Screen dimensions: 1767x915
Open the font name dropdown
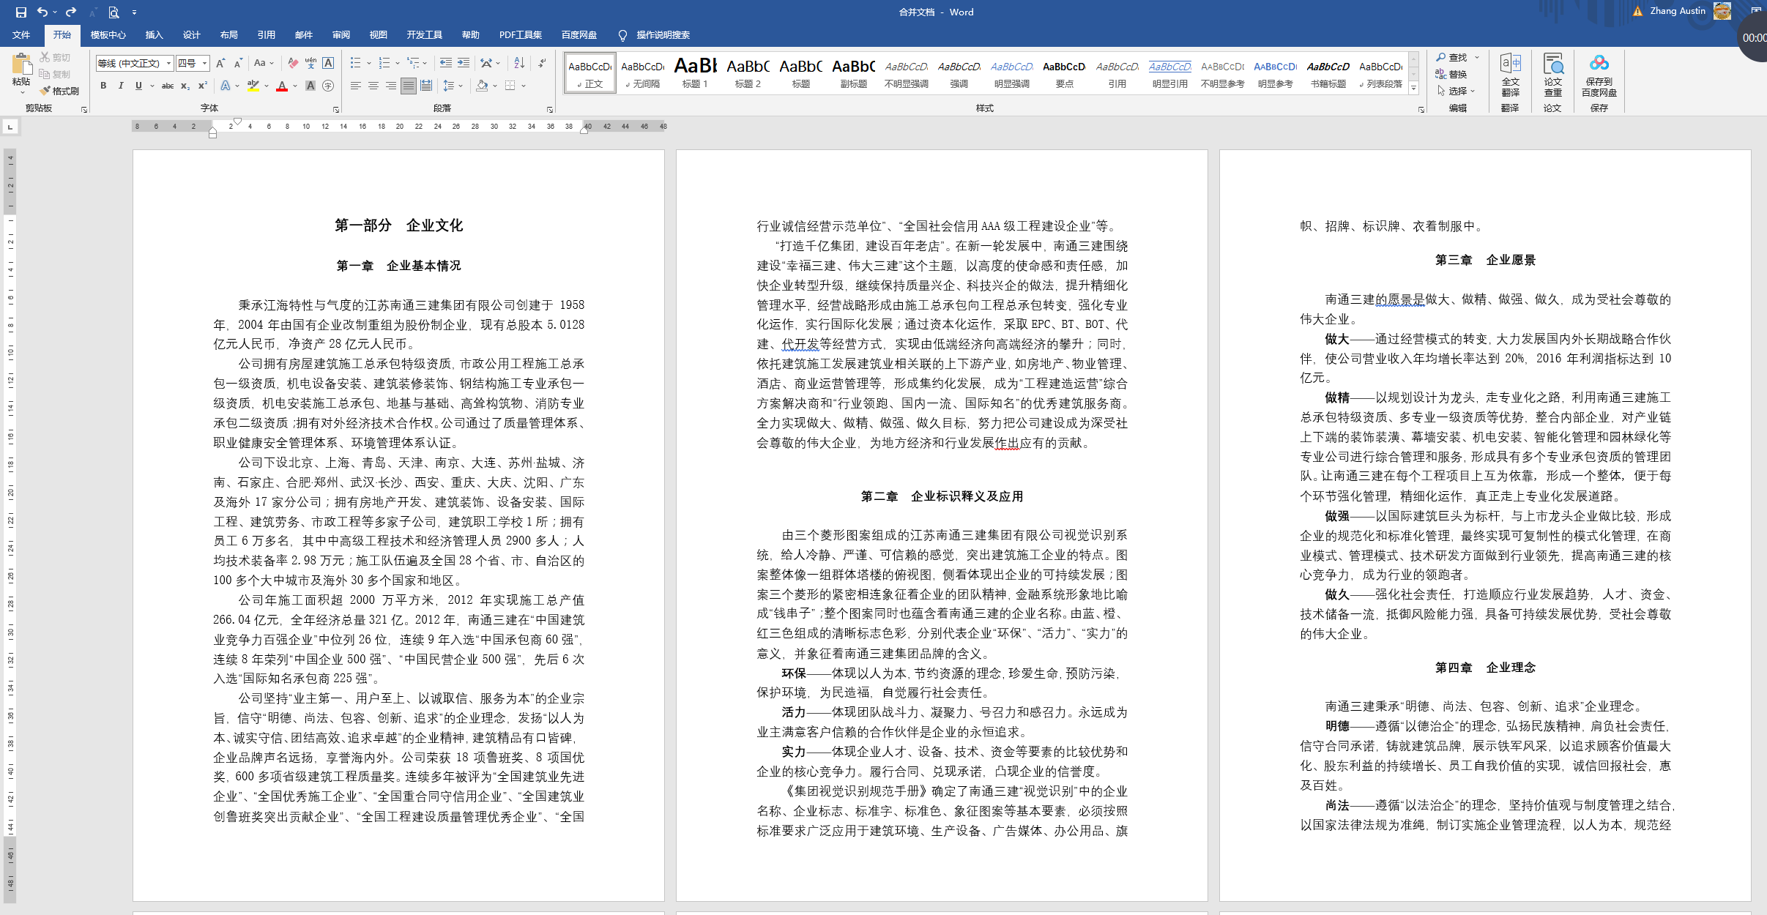[x=168, y=63]
